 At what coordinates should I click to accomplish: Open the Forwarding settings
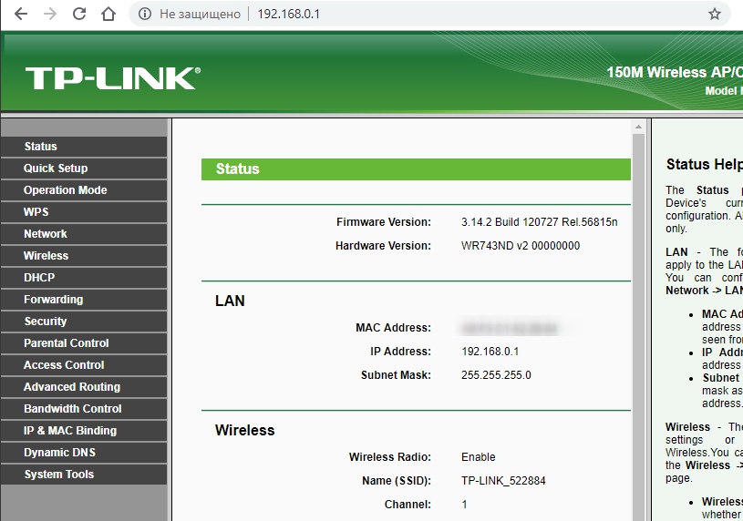pos(83,300)
